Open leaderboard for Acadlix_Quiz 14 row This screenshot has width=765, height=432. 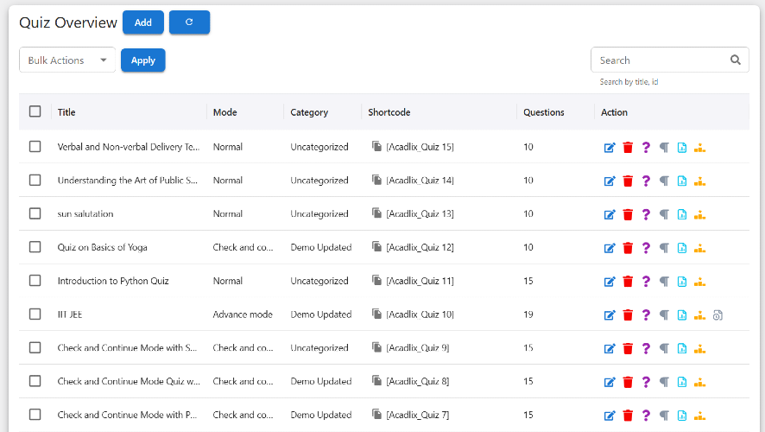click(x=700, y=181)
